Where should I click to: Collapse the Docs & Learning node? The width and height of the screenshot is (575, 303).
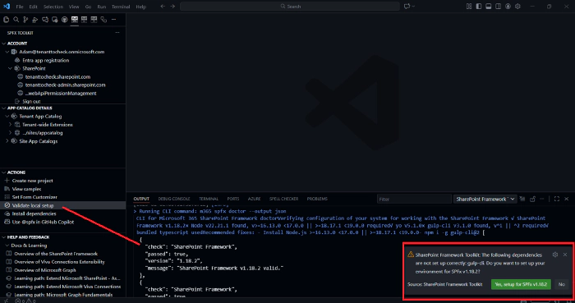[7, 246]
